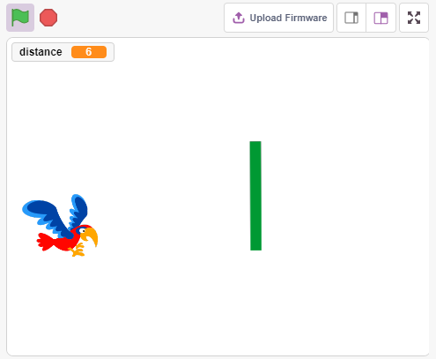Click the green vertical bar sprite
Screen dimensions: 436x359
coord(255,196)
